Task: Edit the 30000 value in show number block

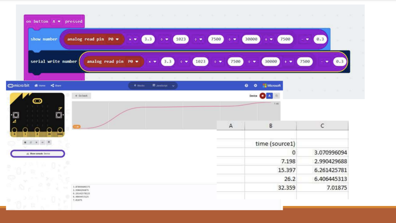Action: click(x=251, y=39)
